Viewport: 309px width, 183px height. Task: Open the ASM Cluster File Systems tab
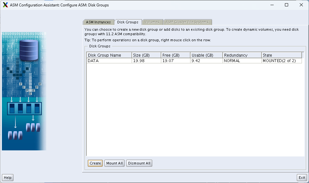187,22
